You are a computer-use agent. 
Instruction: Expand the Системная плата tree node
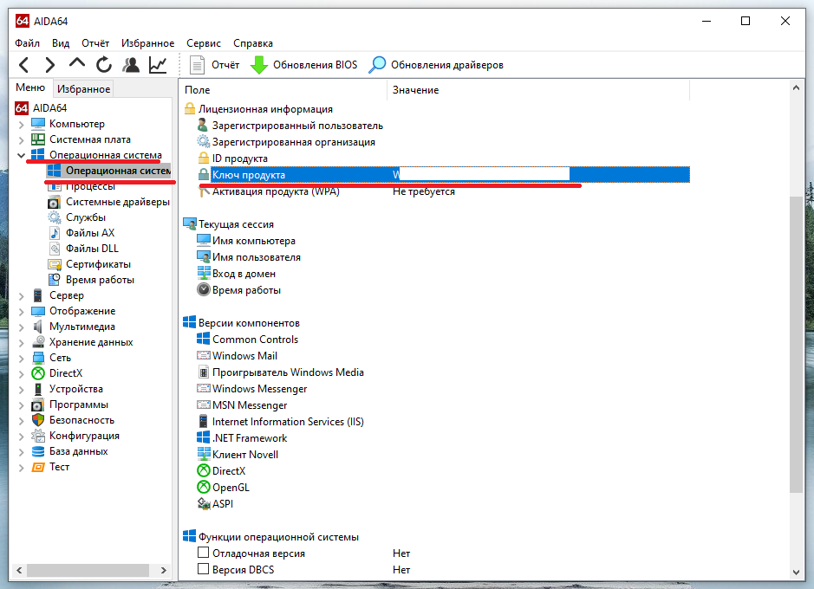tap(21, 140)
